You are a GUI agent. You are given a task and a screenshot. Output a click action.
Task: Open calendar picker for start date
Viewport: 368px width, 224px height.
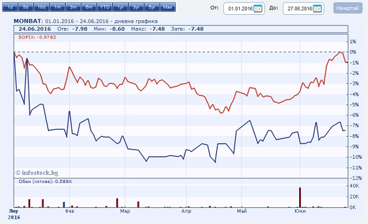click(258, 9)
